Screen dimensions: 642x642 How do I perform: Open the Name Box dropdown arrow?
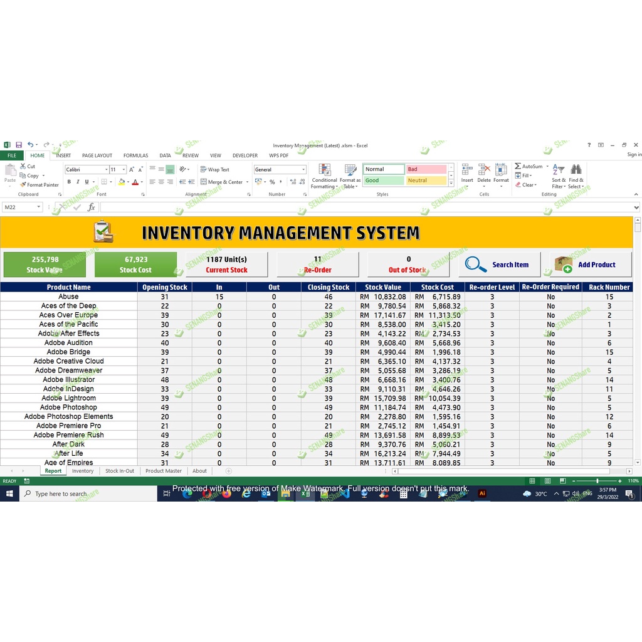pos(38,207)
